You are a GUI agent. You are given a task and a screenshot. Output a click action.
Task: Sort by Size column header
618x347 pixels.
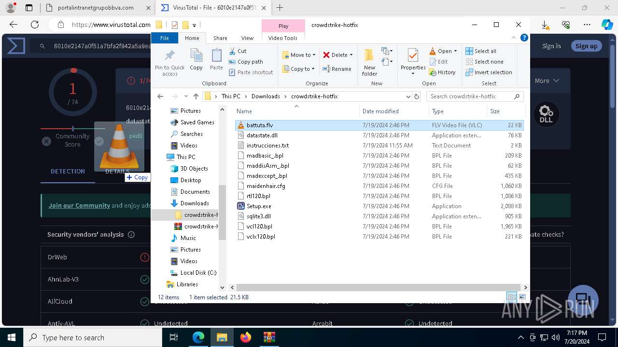(x=505, y=111)
